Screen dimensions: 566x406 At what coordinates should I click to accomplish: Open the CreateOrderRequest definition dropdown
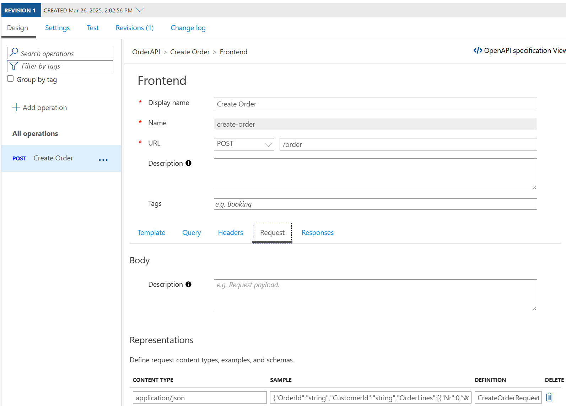508,397
